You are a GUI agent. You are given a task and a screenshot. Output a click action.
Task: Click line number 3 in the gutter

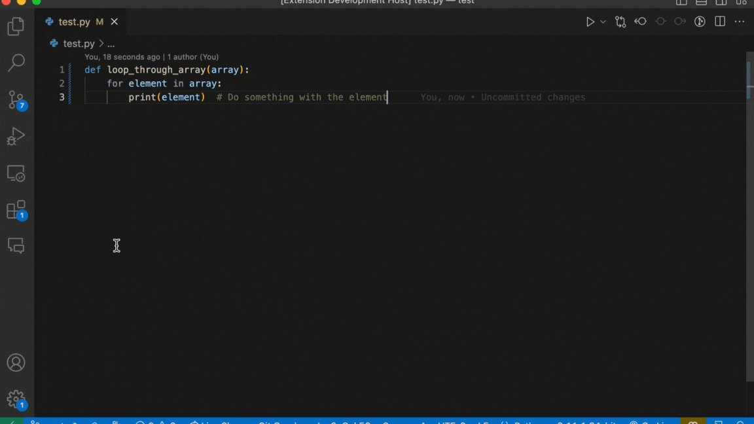click(x=62, y=97)
